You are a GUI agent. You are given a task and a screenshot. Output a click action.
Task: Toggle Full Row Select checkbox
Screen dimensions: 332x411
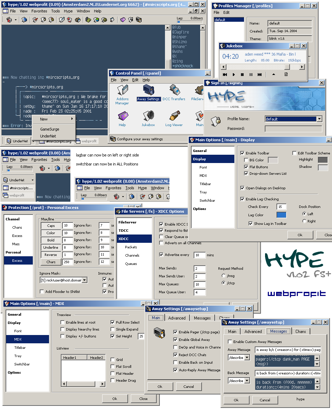pos(113,322)
